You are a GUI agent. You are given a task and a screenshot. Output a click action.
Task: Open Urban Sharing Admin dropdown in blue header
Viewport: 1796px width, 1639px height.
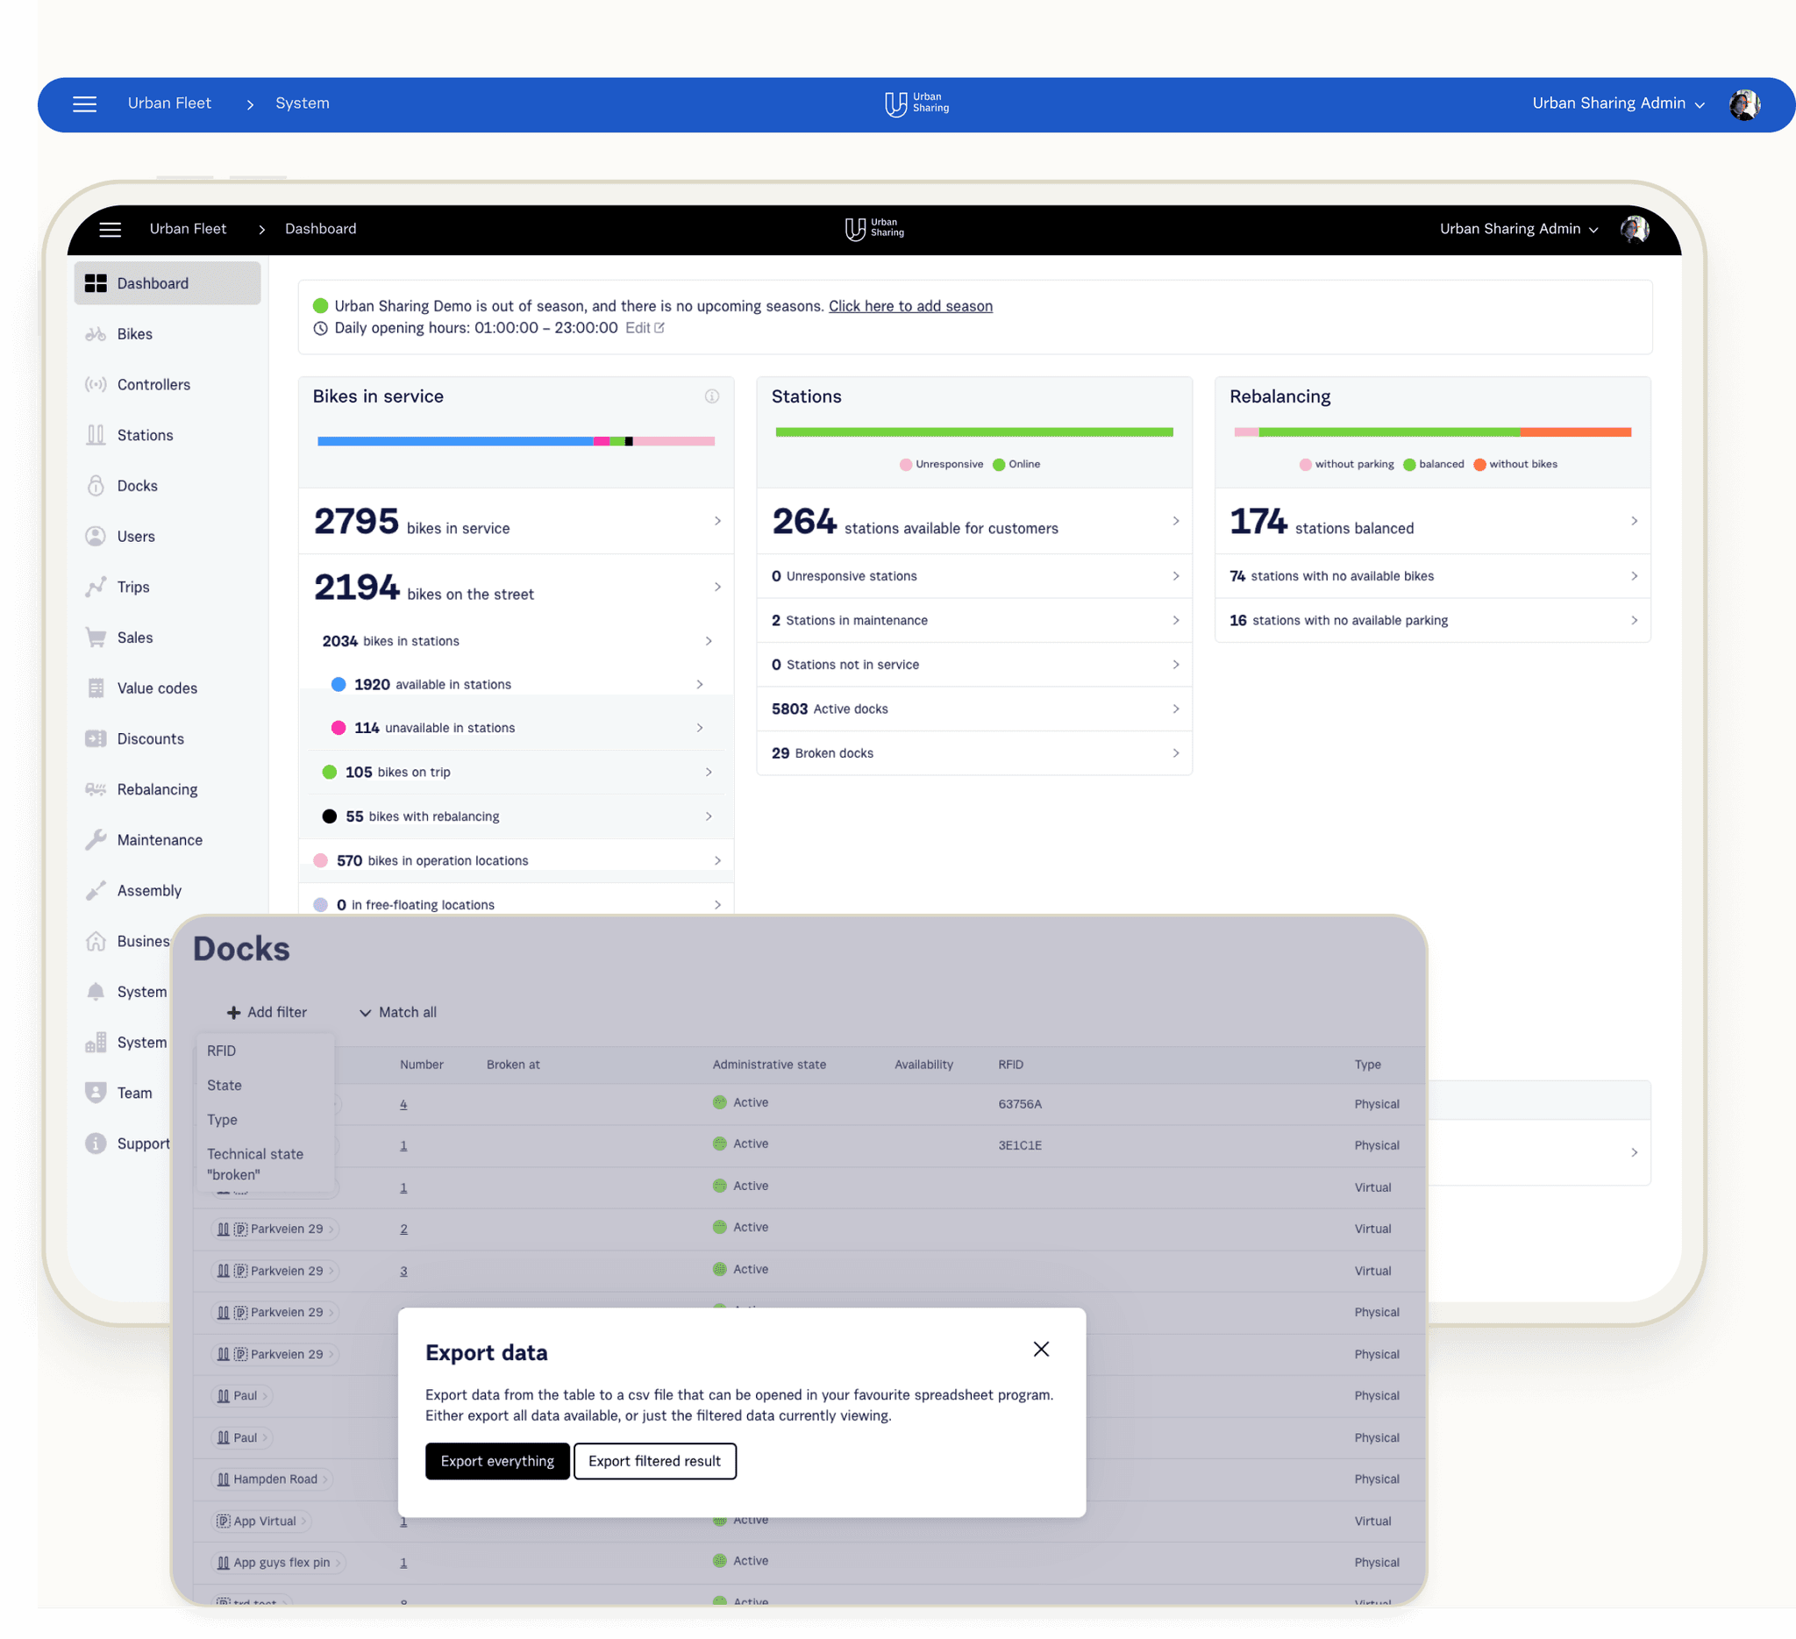pyautogui.click(x=1618, y=103)
